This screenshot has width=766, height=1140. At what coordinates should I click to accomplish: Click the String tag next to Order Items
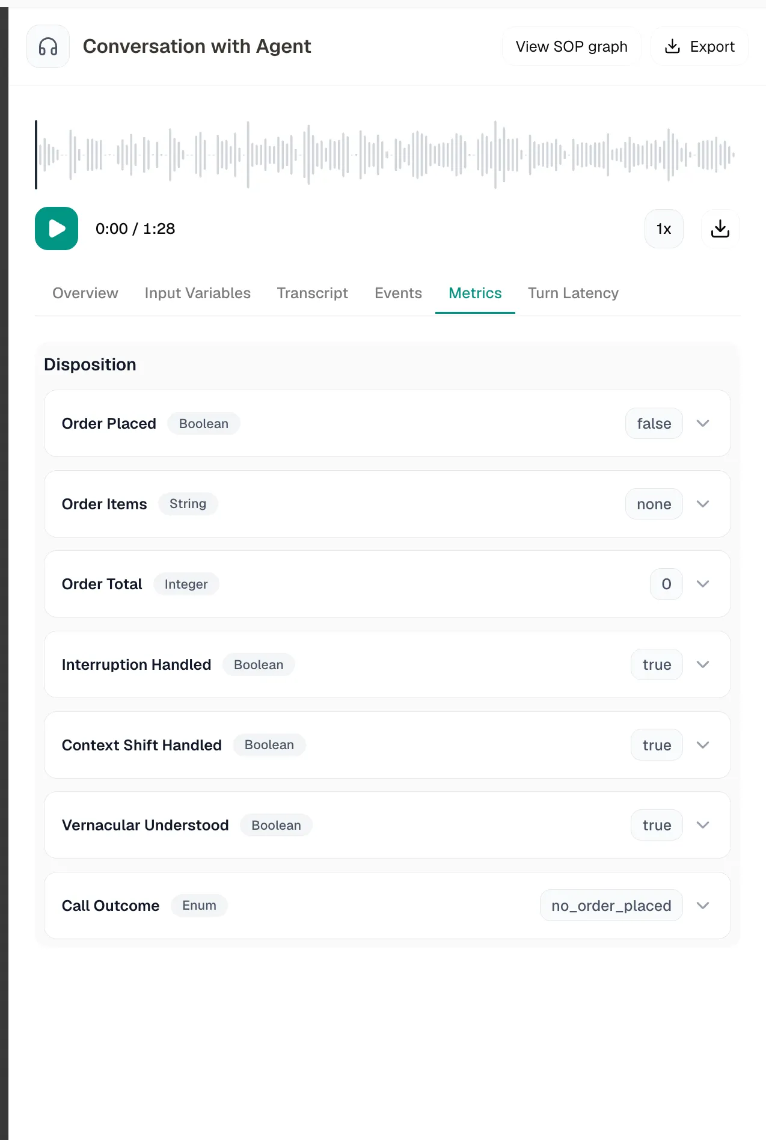pos(188,504)
